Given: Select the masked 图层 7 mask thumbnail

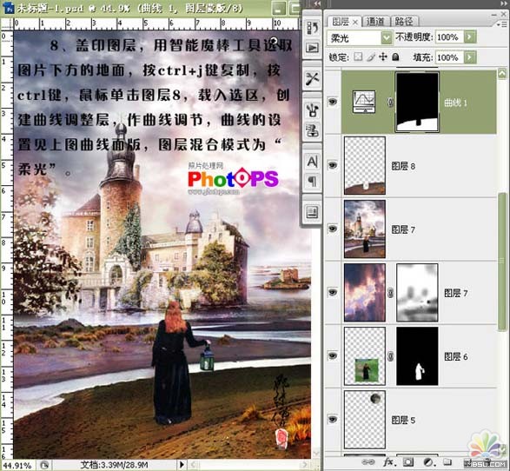Looking at the screenshot, I should click(x=417, y=293).
